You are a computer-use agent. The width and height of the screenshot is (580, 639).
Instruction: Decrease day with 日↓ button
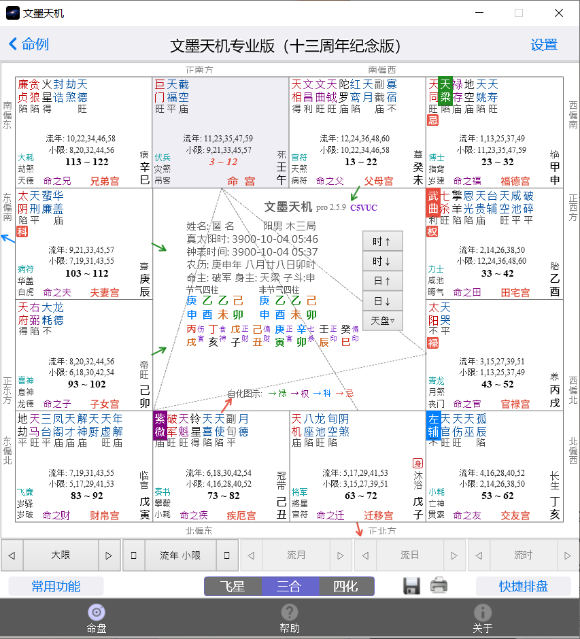coord(382,301)
